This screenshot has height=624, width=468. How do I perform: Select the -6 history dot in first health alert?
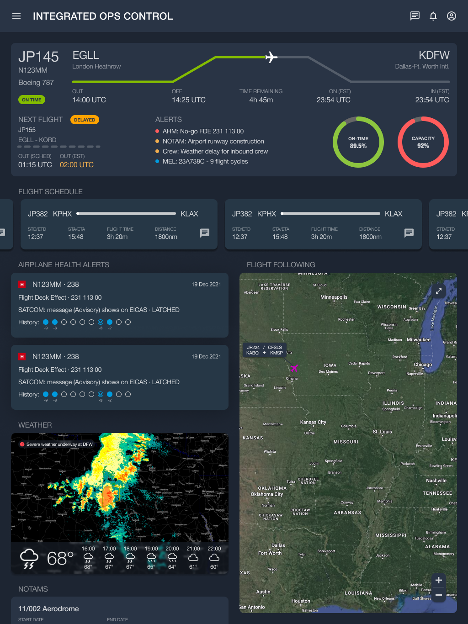pos(55,322)
